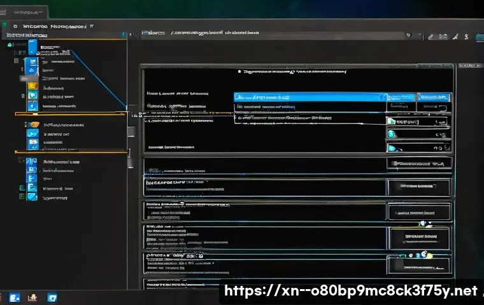The height and width of the screenshot is (305, 484).
Task: Click the green file icon in the right list
Action: tap(392, 121)
